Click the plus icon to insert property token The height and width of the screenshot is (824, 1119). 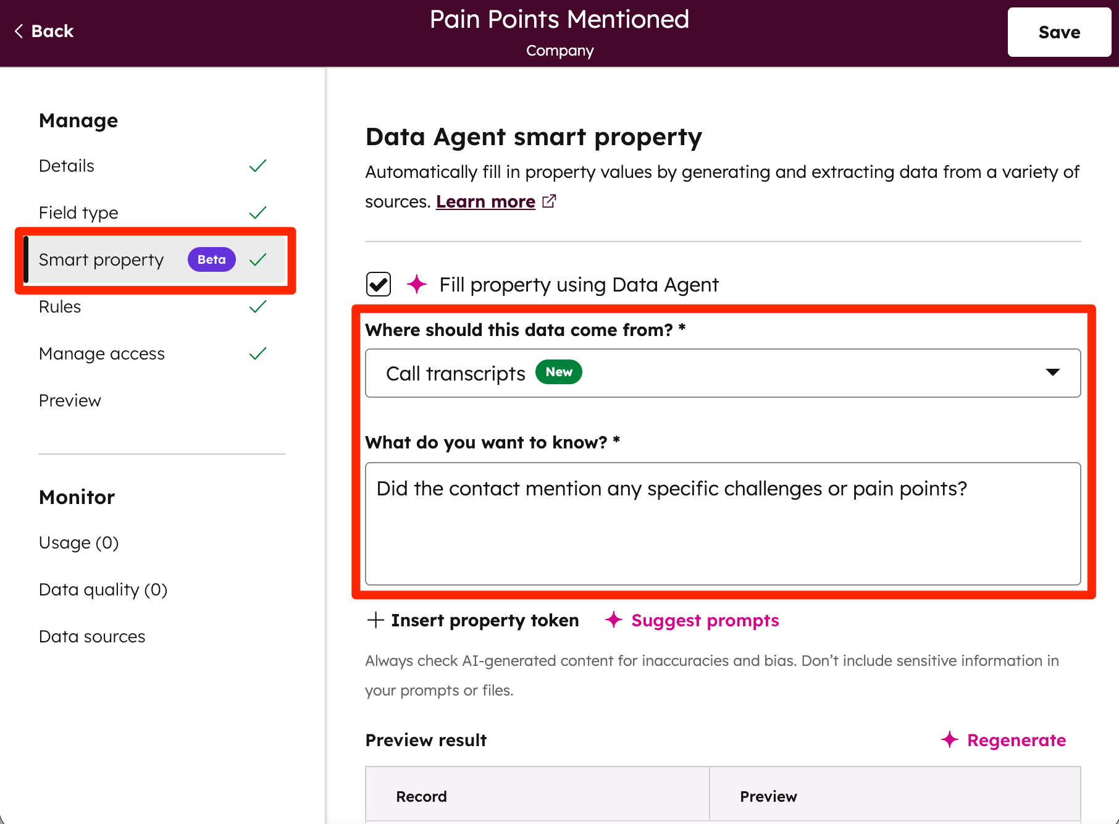[x=375, y=620]
